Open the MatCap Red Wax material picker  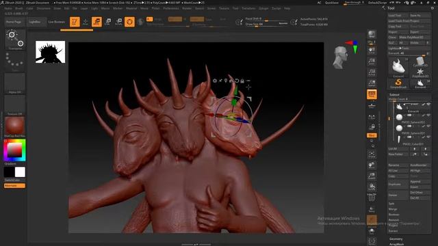tap(15, 127)
